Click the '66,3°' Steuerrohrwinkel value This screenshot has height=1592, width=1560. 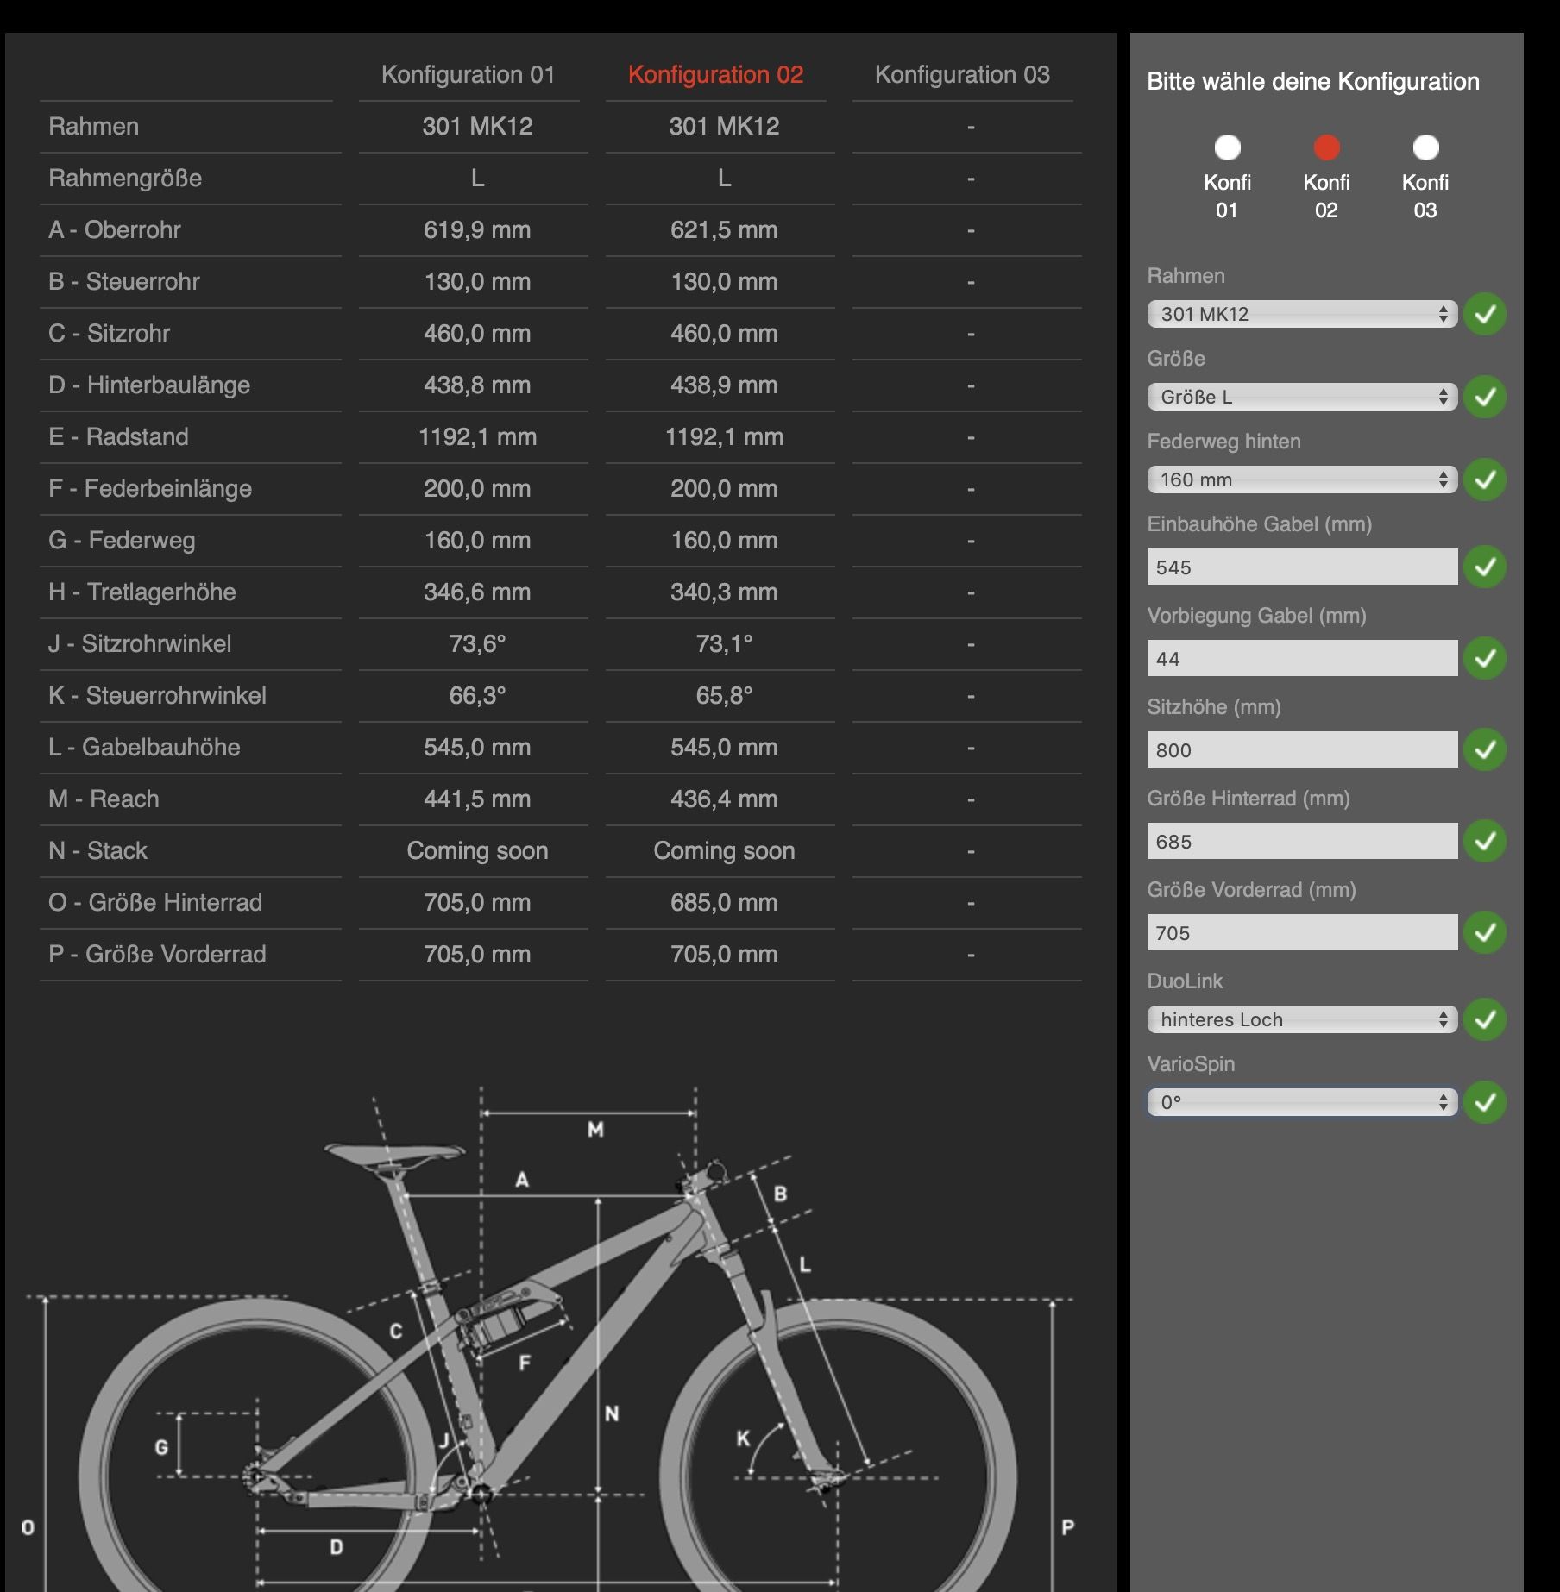(x=477, y=696)
